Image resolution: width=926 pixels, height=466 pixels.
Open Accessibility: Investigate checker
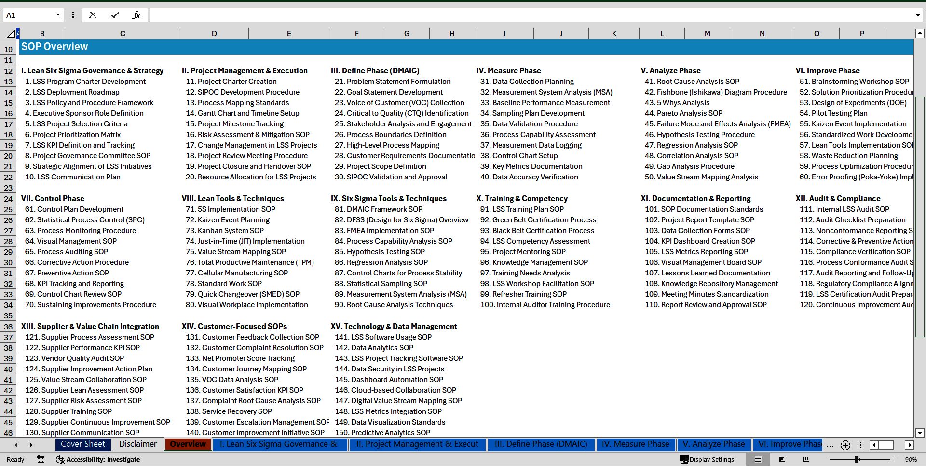click(x=98, y=459)
